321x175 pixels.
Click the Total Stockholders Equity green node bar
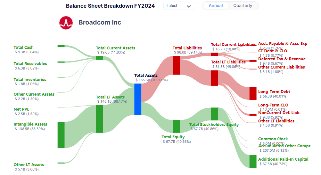click(215, 114)
